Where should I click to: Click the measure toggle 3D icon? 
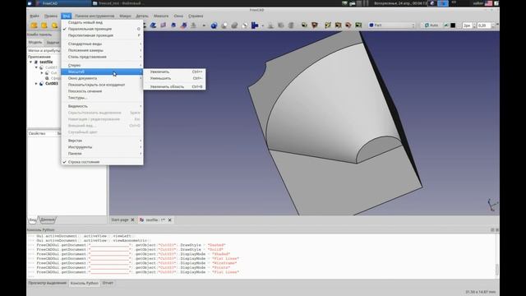pyautogui.click(x=338, y=25)
